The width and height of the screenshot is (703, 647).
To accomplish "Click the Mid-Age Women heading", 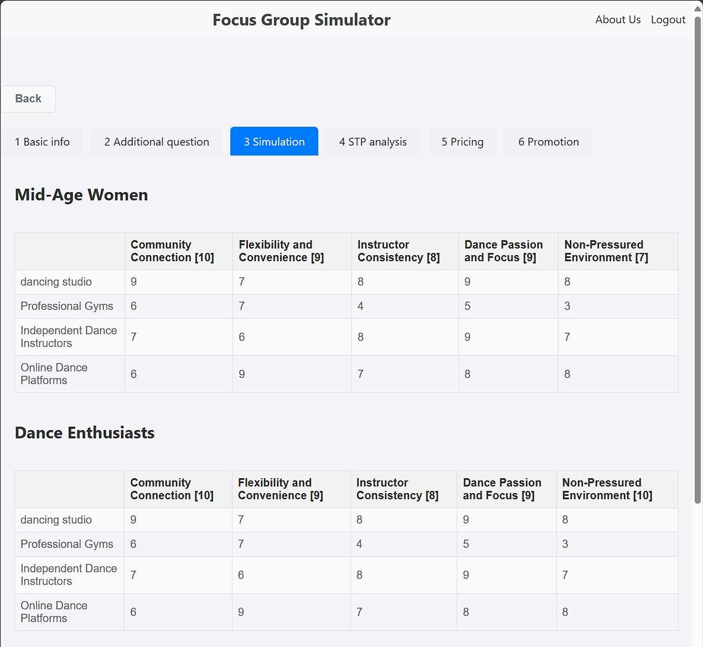I will pos(81,195).
